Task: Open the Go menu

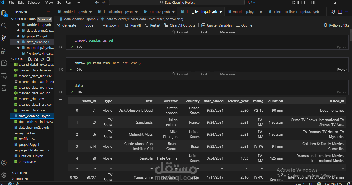Action: click(x=59, y=2)
